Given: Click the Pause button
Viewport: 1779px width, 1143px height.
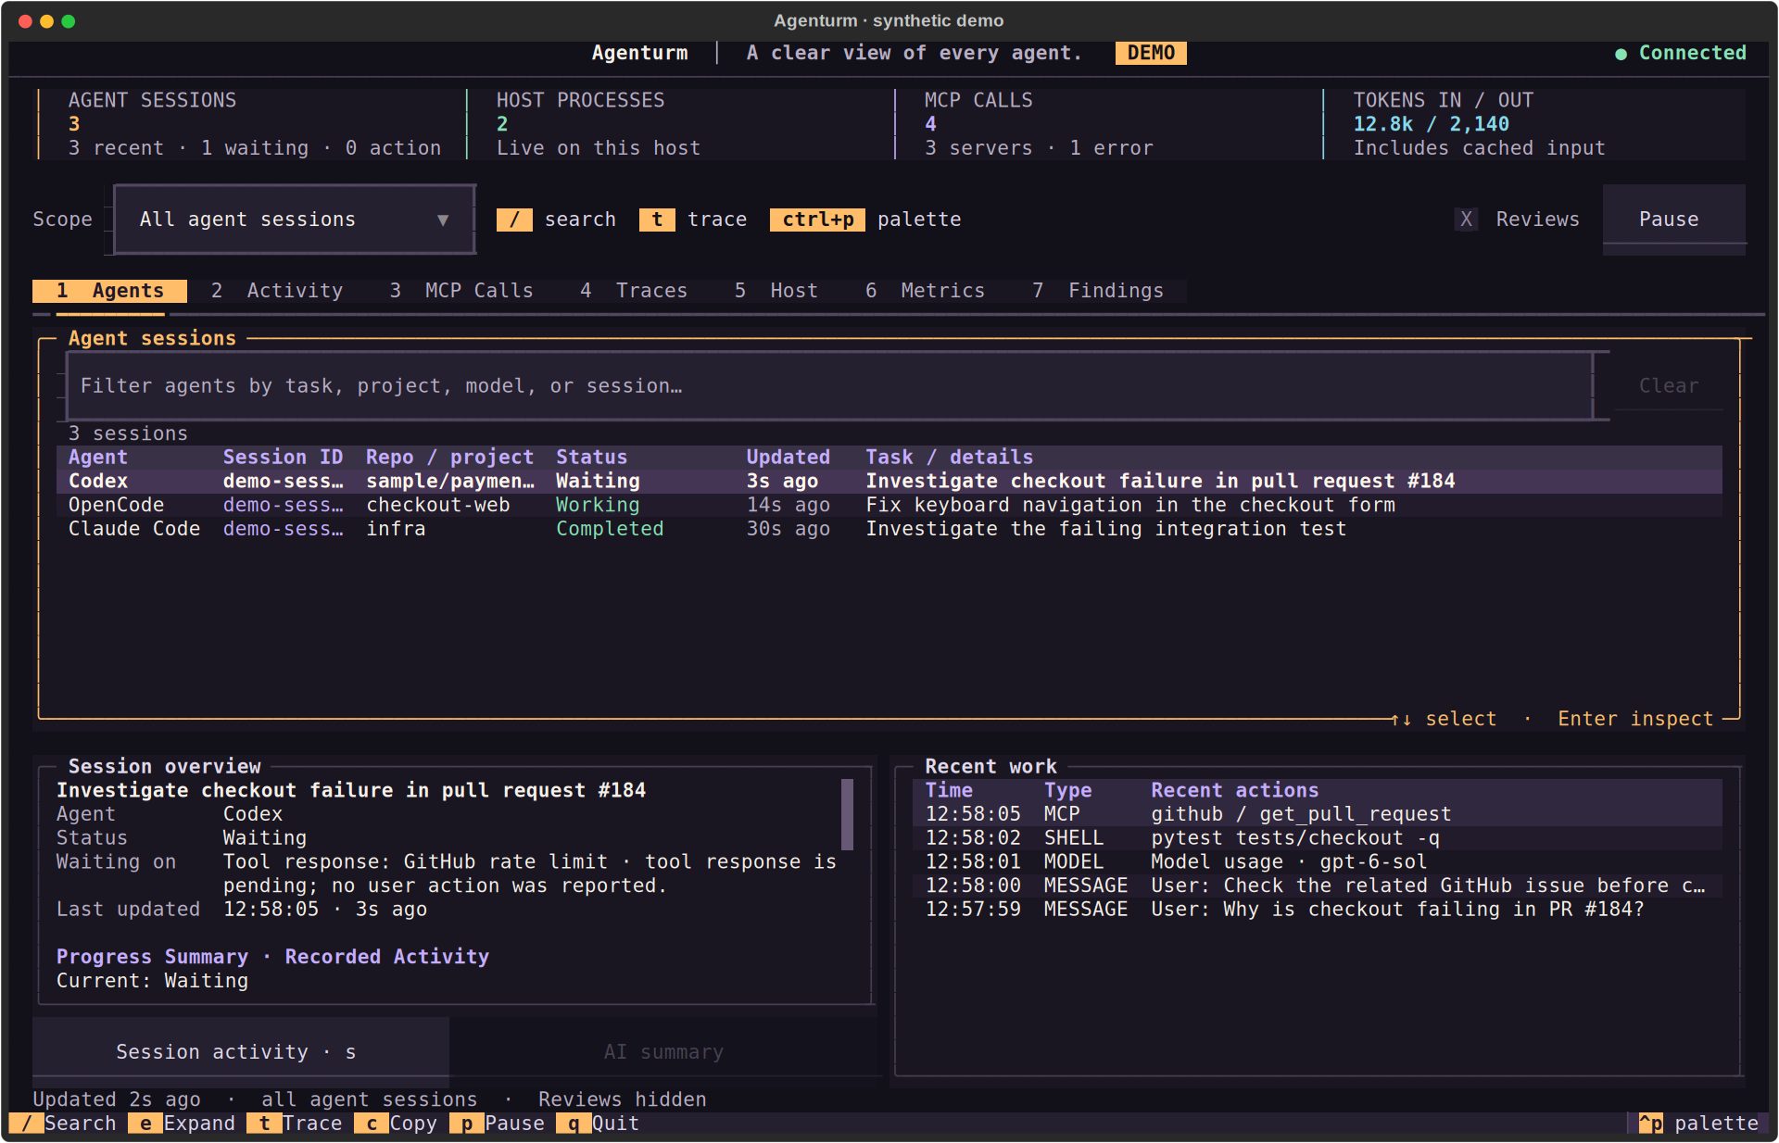Looking at the screenshot, I should coord(1674,220).
